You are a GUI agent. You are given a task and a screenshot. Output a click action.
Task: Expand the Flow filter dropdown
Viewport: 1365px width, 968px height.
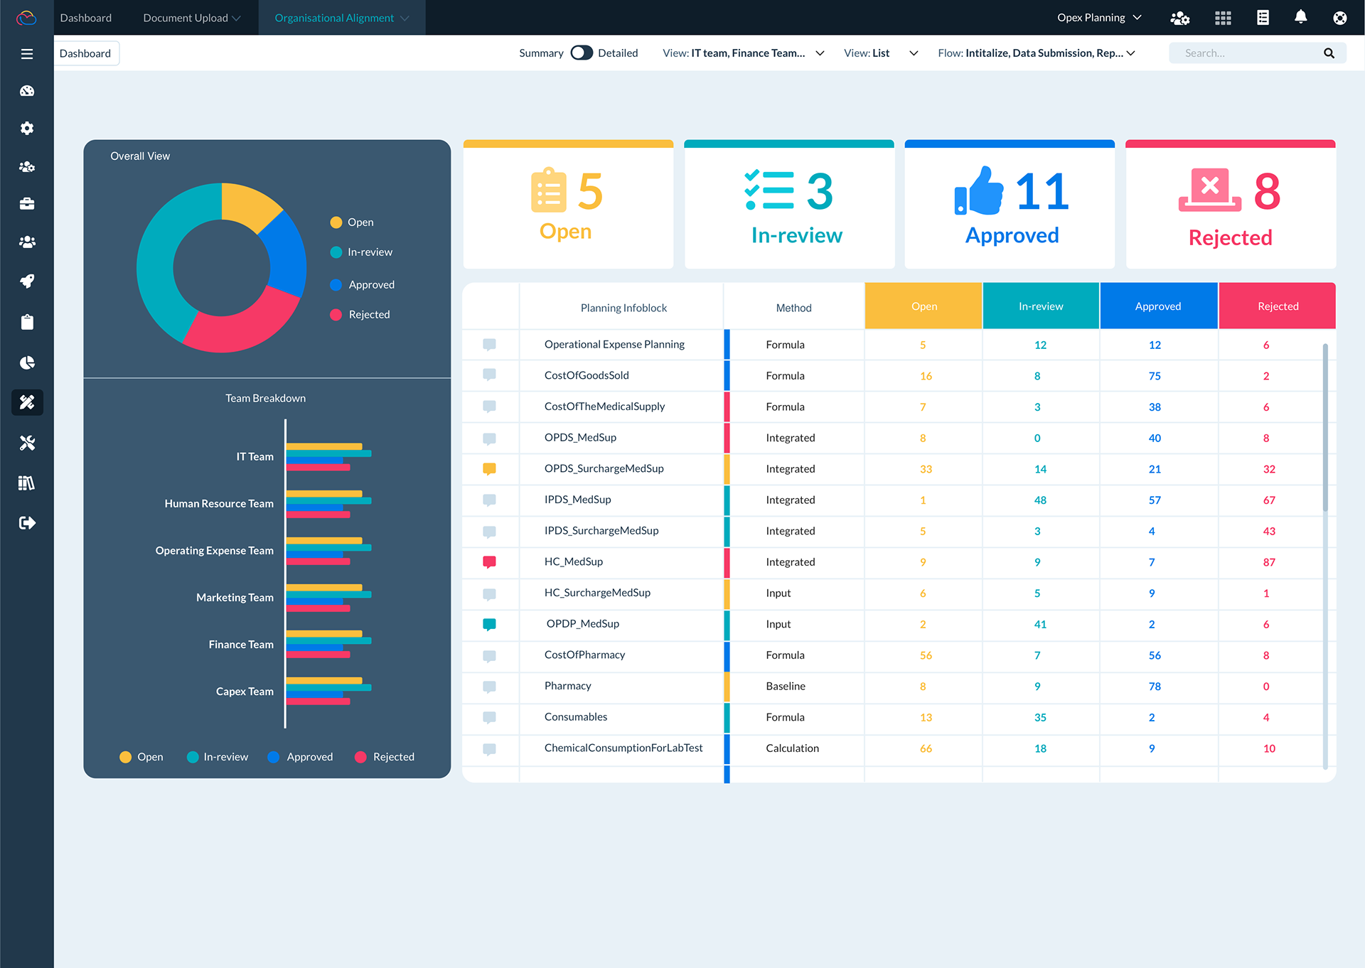coord(1036,53)
